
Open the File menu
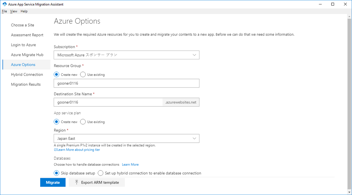(4, 11)
